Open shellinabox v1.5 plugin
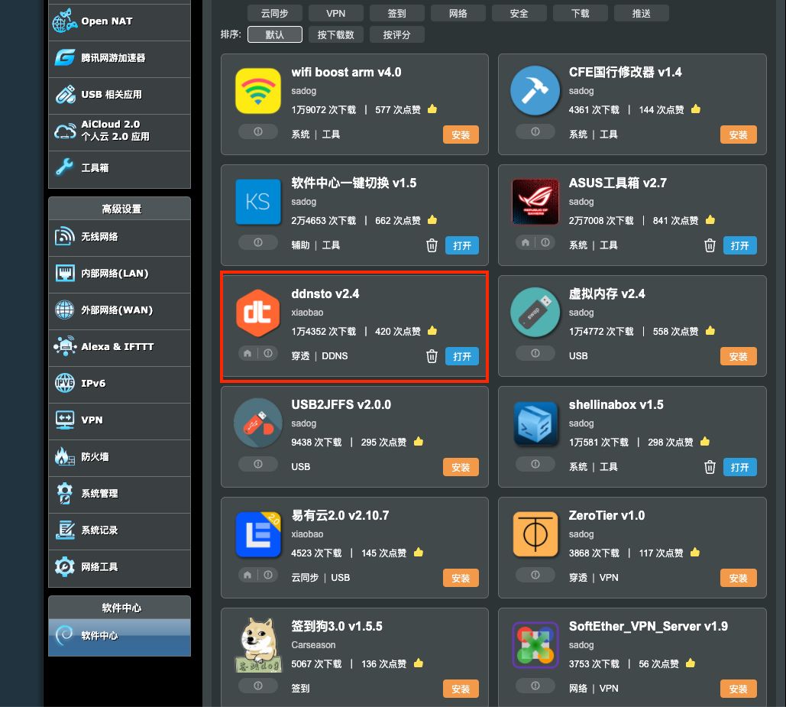 [740, 467]
